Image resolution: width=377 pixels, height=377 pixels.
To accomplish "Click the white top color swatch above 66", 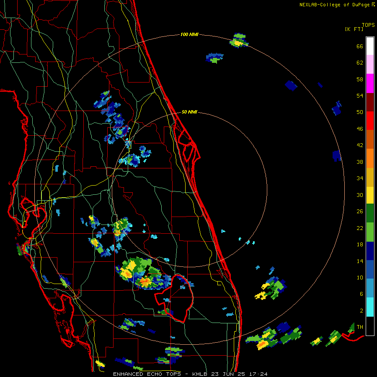I will 370,46.
